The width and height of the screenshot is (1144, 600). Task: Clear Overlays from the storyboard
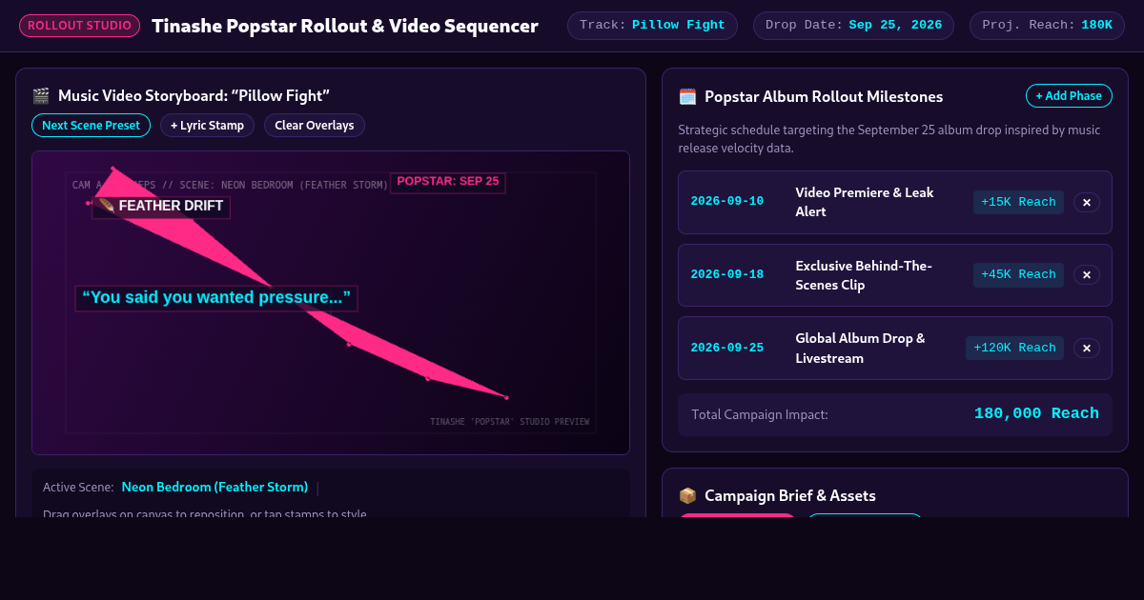315,125
